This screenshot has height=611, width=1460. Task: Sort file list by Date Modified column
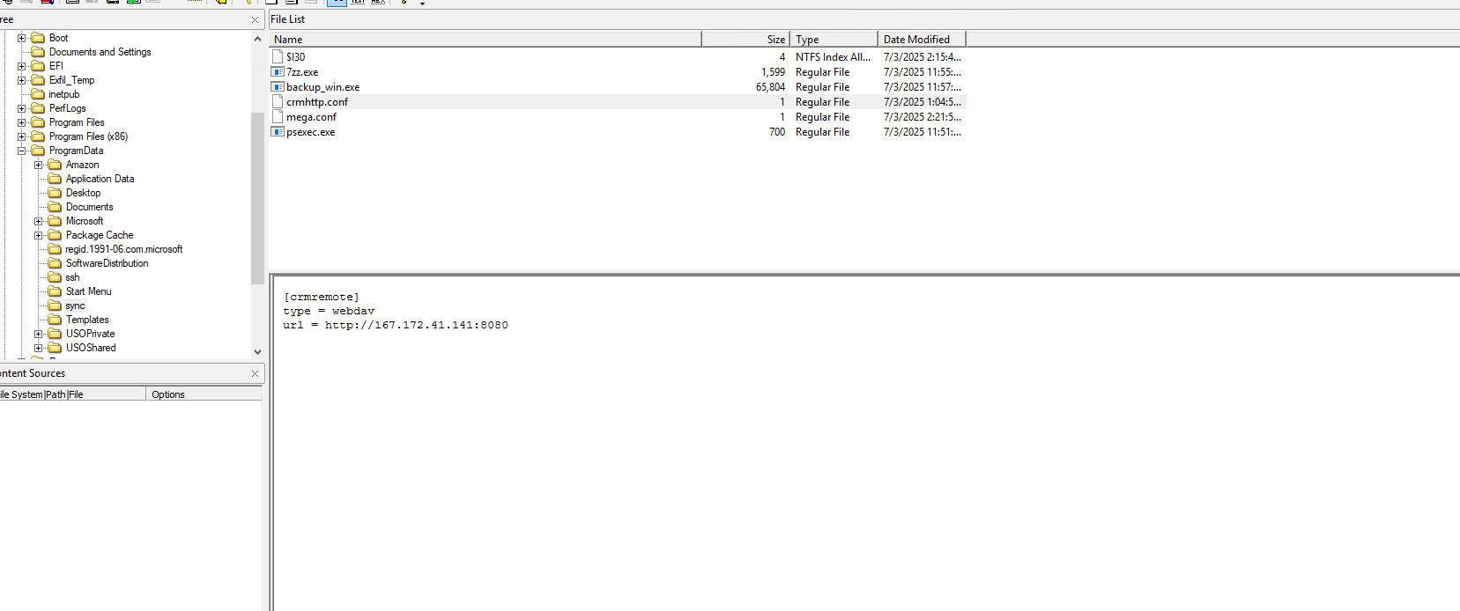tap(922, 39)
